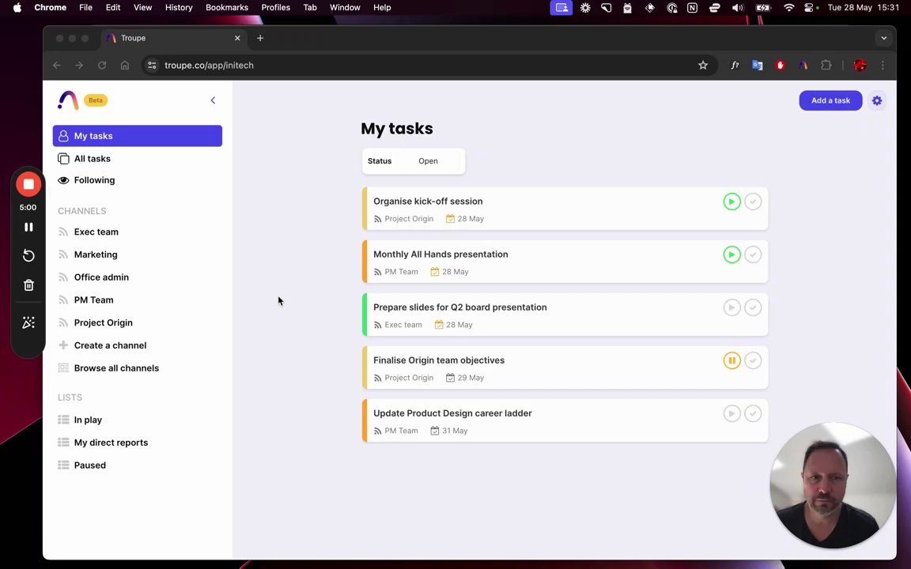Open Organise kick-off session task title
911x569 pixels.
(x=428, y=202)
